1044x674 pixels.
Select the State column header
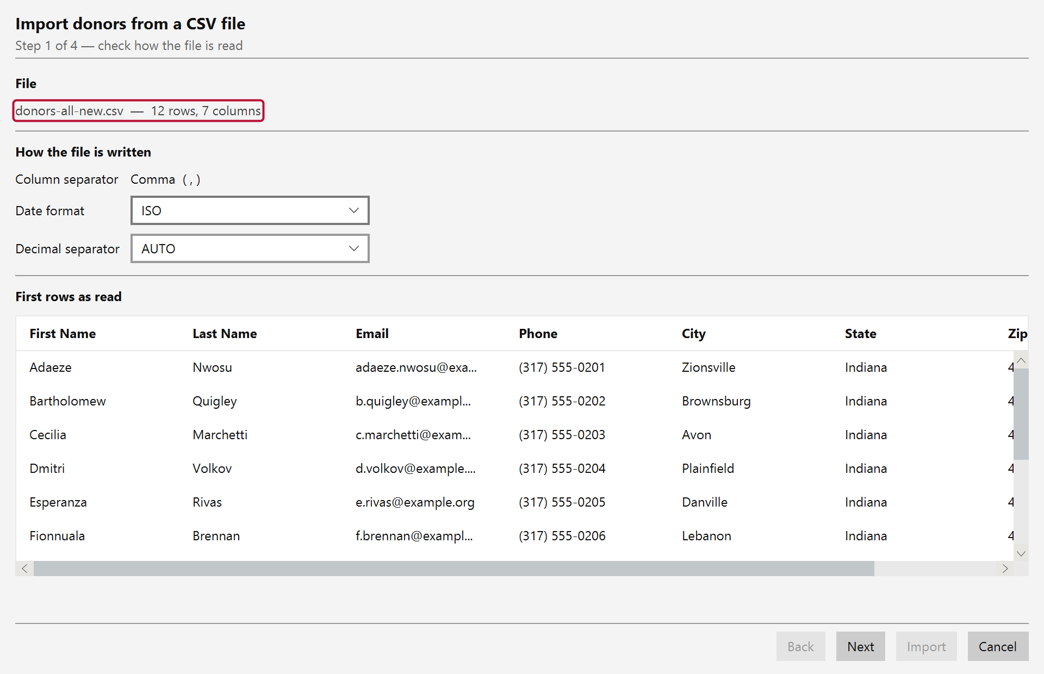(860, 334)
